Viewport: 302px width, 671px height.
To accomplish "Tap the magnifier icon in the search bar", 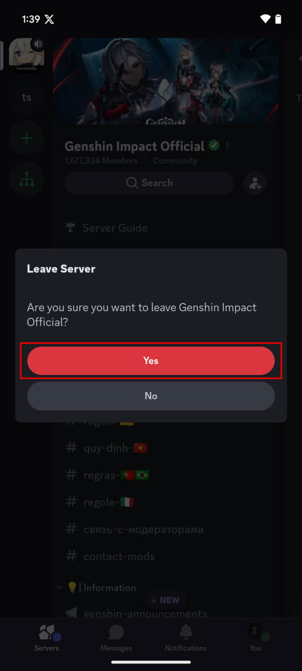I will tap(132, 183).
